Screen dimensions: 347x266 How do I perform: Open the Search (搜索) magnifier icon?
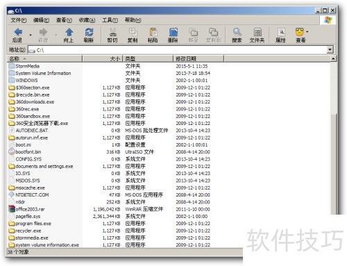[237, 32]
